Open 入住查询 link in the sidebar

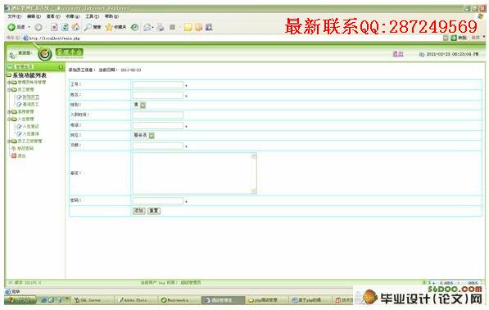click(x=31, y=134)
